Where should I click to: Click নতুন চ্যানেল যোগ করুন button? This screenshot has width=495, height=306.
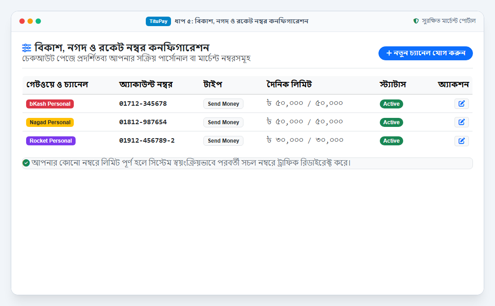click(x=426, y=53)
